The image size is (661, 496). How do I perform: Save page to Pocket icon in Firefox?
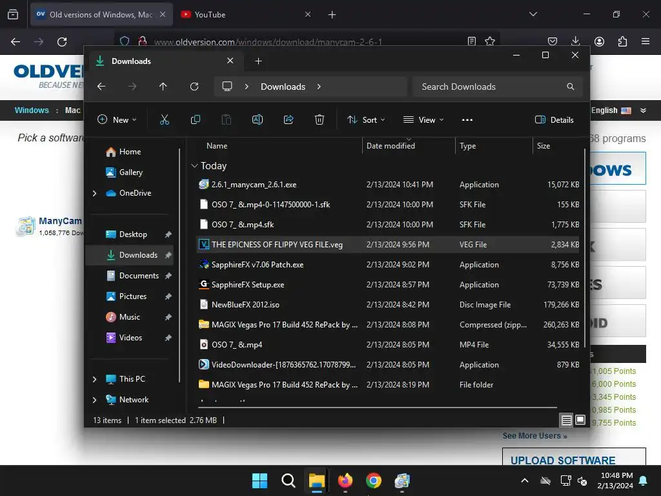click(x=553, y=41)
